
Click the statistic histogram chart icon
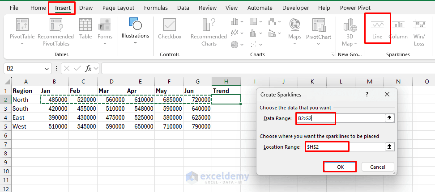253,33
